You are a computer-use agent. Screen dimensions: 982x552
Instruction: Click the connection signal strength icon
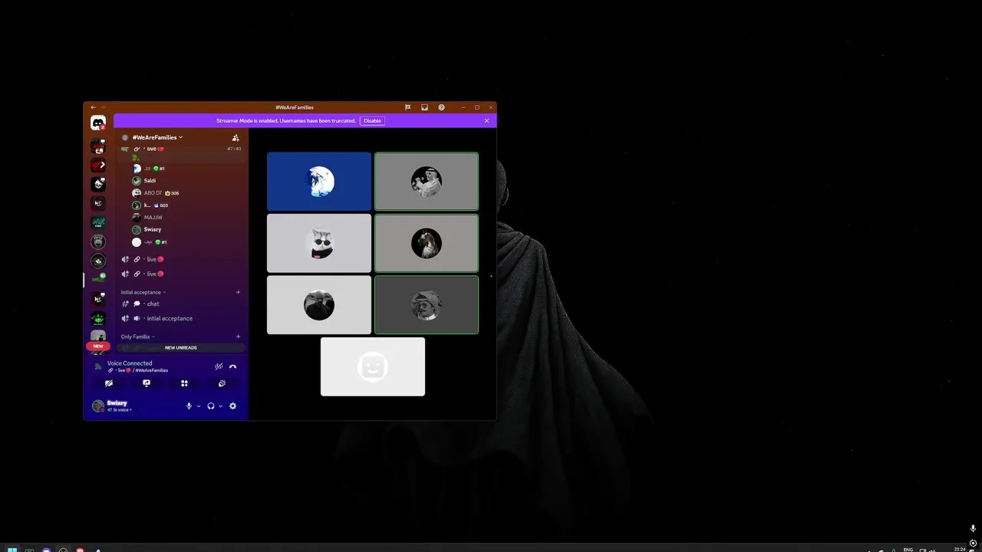[98, 366]
